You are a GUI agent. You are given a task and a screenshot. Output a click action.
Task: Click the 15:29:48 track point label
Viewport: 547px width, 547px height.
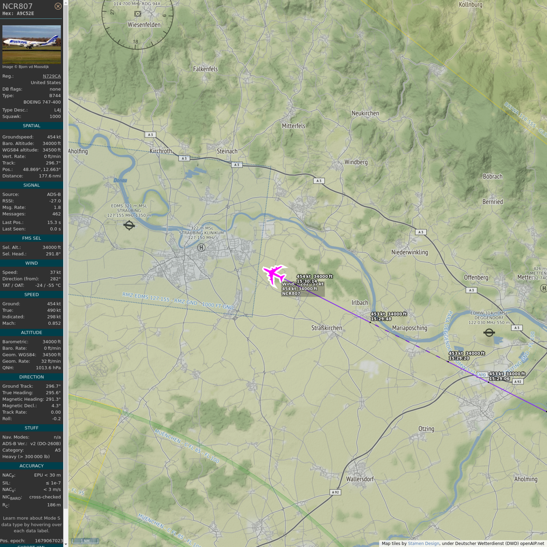tap(381, 319)
